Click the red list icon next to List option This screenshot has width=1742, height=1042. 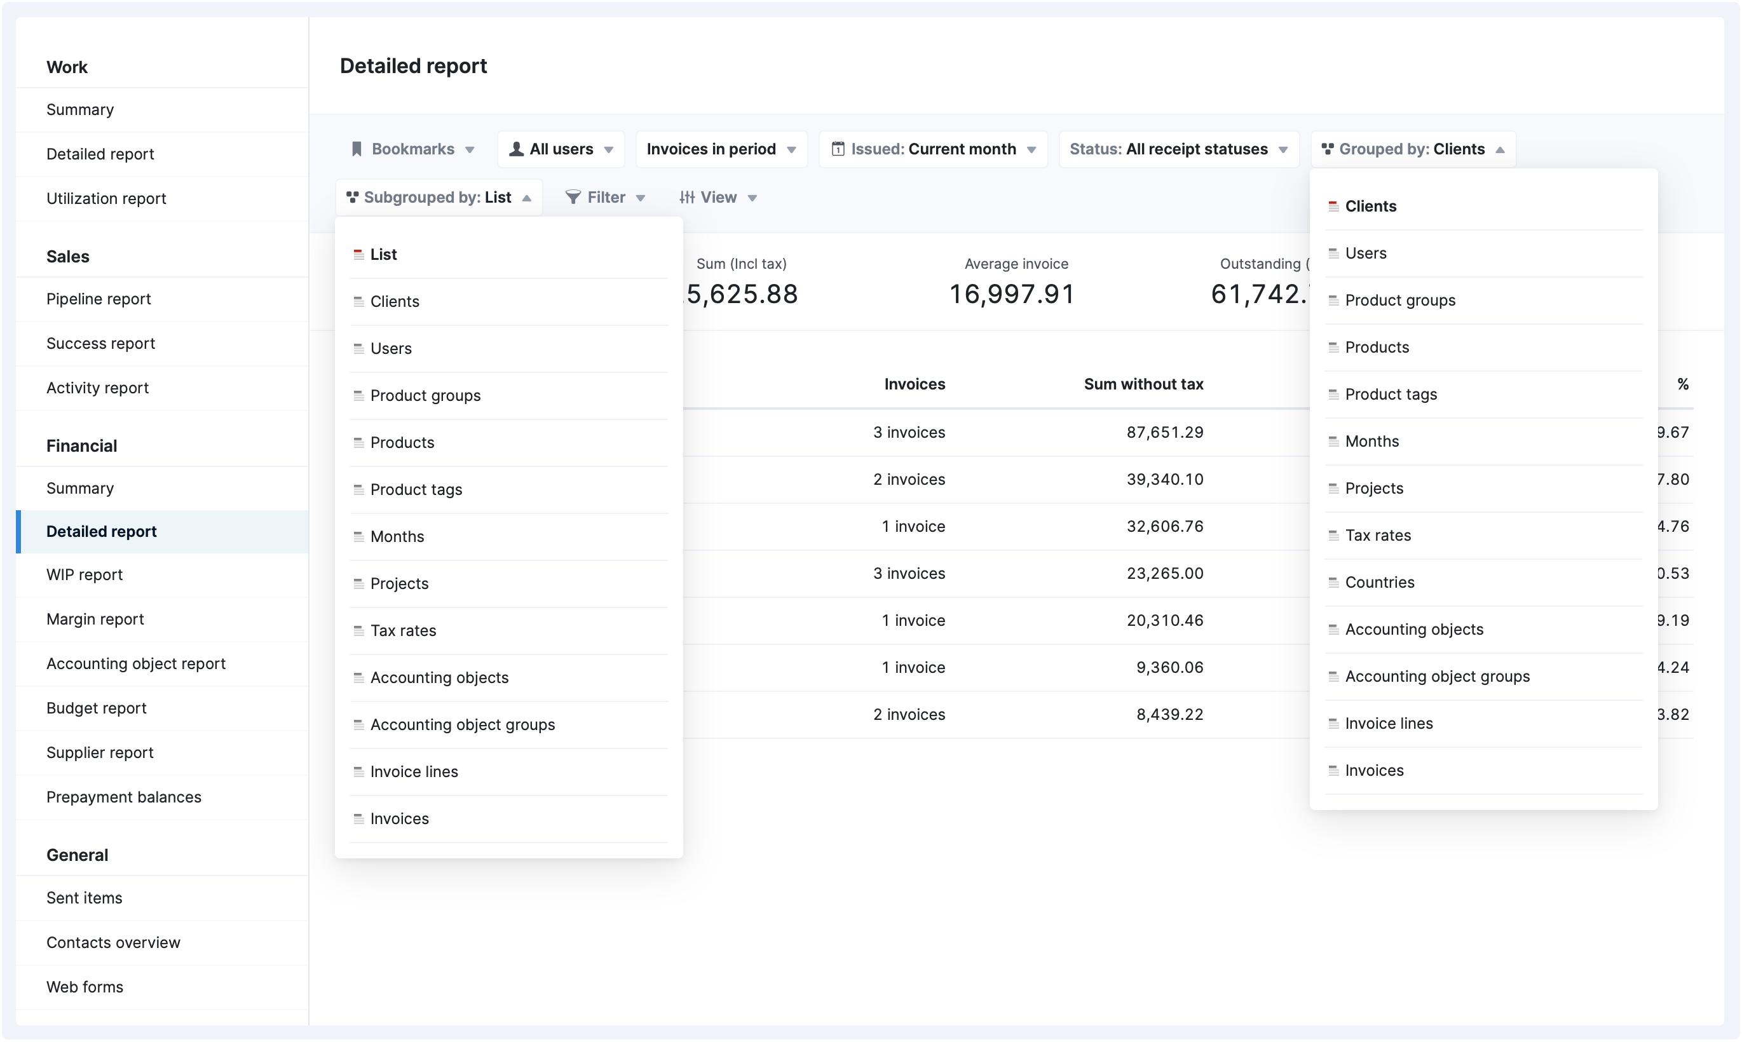tap(358, 254)
